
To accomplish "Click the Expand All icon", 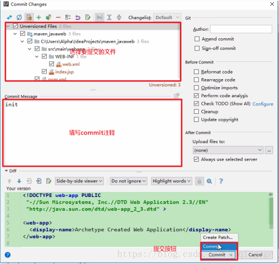I will (109, 18).
